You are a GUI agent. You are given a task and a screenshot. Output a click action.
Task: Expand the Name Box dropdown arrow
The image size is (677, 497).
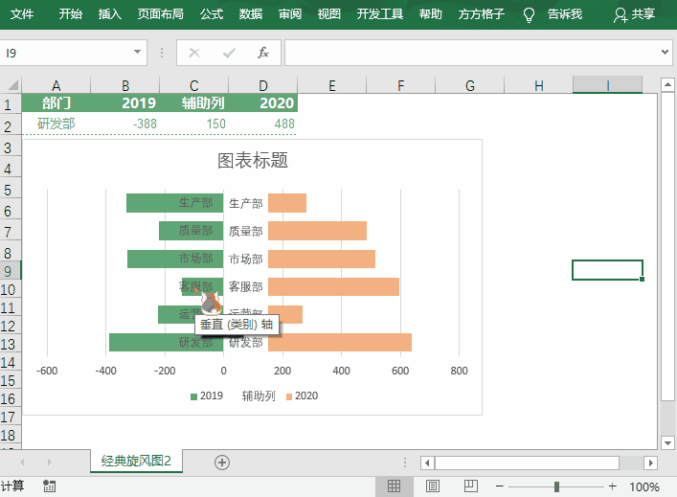137,53
